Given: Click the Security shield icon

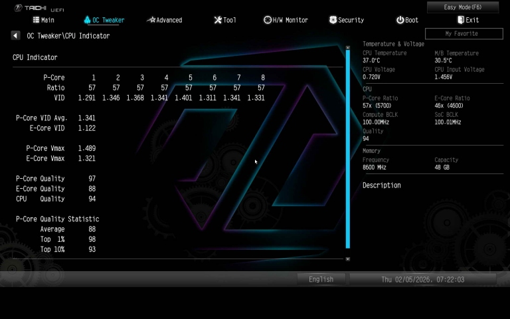Looking at the screenshot, I should 333,20.
